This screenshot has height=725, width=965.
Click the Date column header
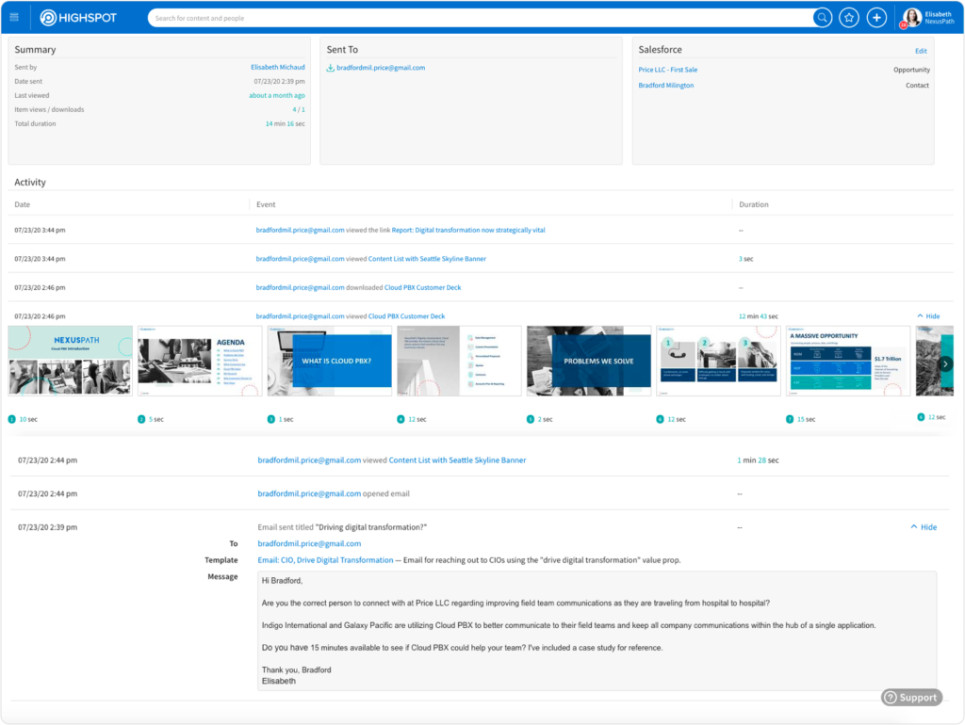coord(23,204)
